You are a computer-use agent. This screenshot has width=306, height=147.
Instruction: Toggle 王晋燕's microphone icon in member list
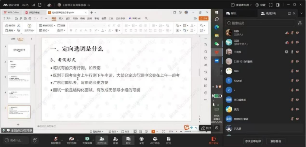[292, 52]
